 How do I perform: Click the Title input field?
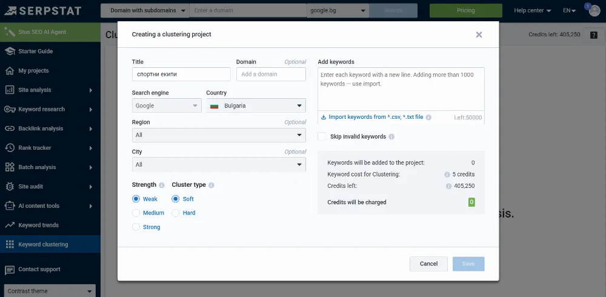click(181, 74)
